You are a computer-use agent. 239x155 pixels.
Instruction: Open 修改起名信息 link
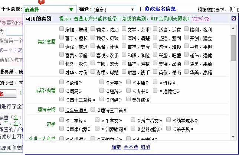click(x=160, y=9)
